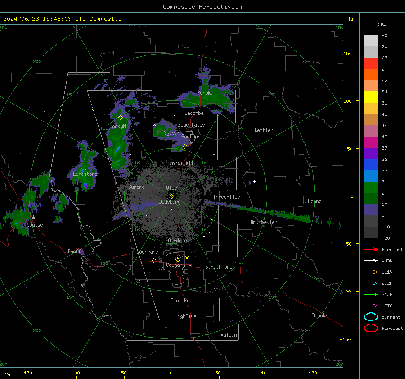Click the Vulcan town label
Screen dimensions: 405x379
tap(229, 335)
